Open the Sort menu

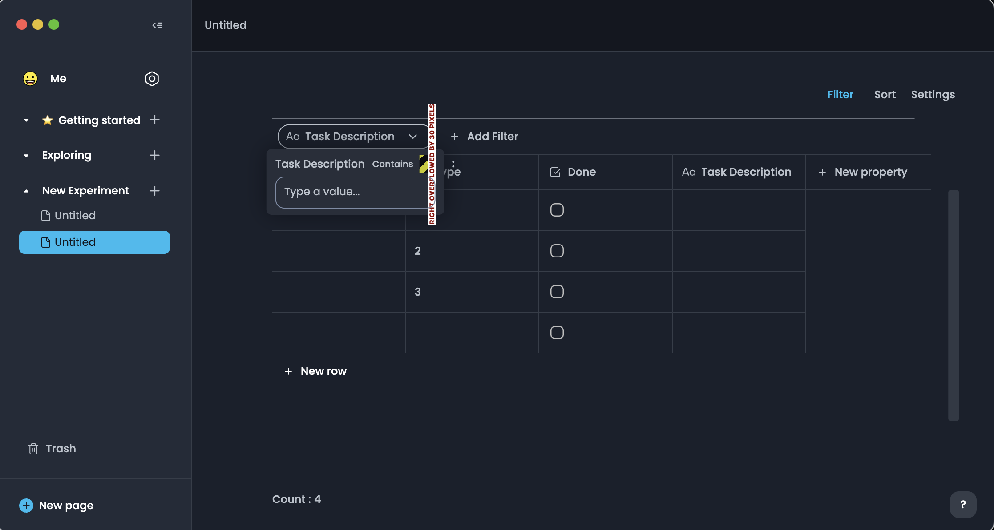pos(885,95)
